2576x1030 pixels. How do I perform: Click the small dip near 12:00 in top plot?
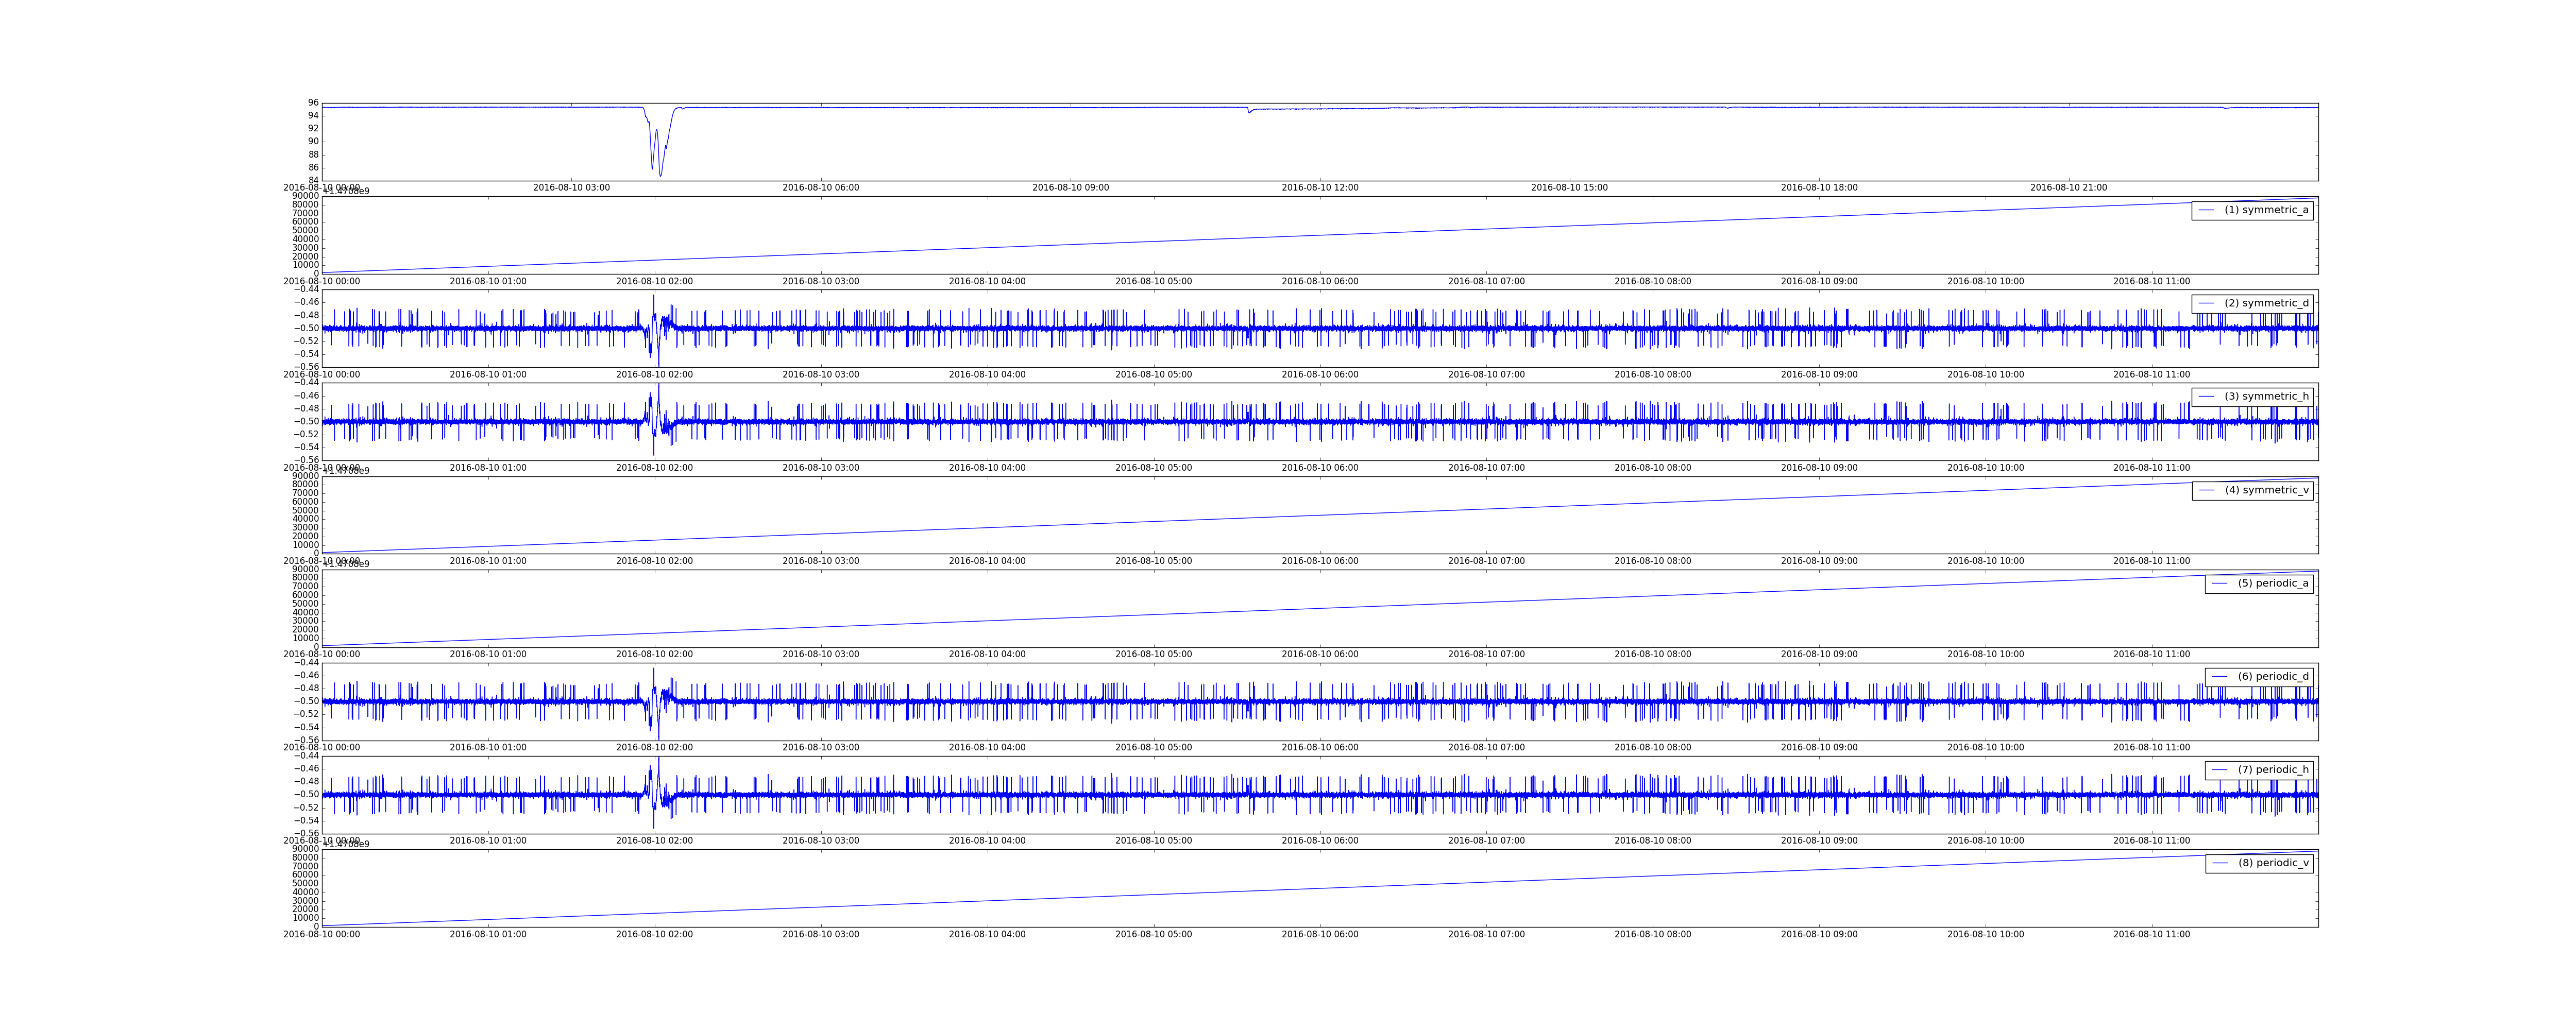1249,111
